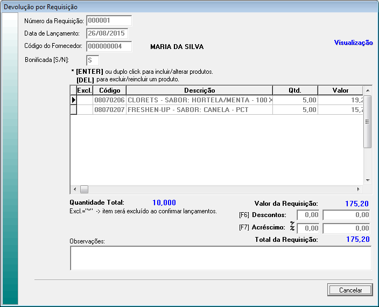This screenshot has height=307, width=379.
Task: Click the Qtd. column header
Action: point(295,90)
